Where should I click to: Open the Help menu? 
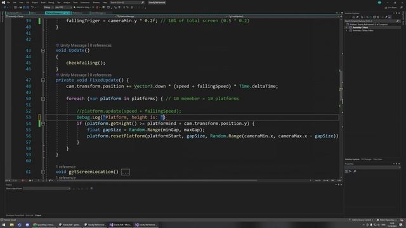104,3
